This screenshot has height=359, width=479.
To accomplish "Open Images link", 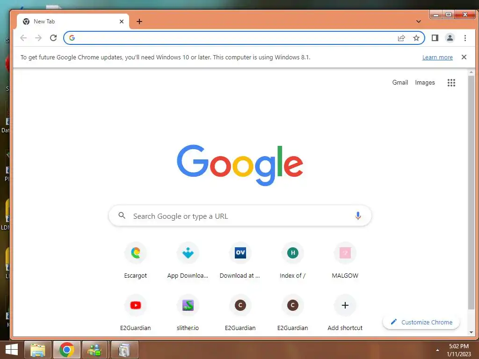I will tap(425, 82).
